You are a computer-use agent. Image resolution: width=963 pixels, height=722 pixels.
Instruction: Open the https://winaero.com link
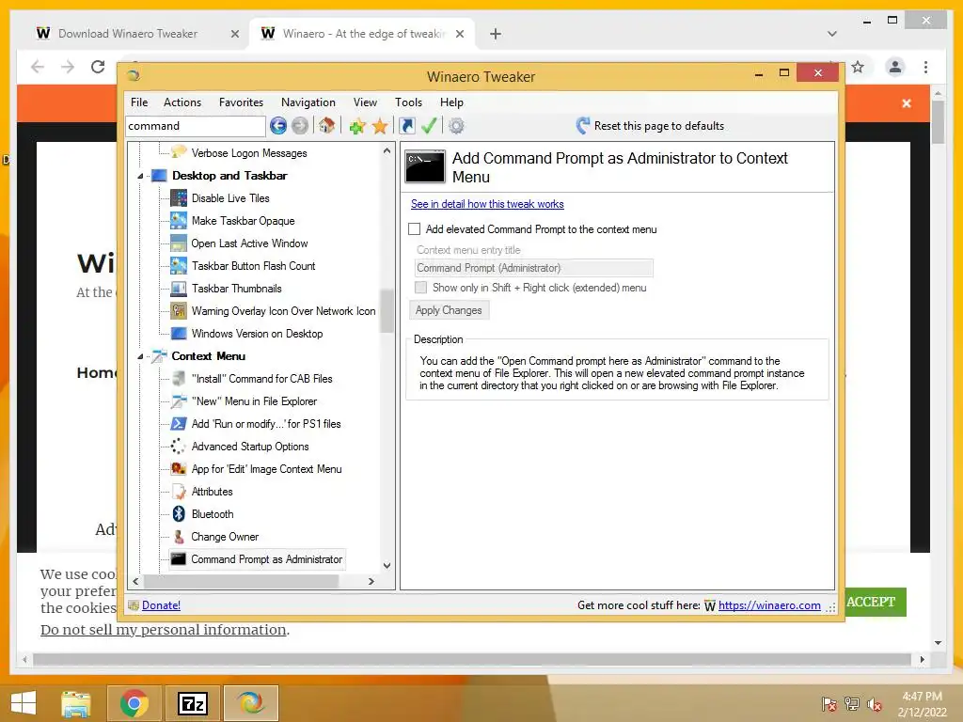769,605
